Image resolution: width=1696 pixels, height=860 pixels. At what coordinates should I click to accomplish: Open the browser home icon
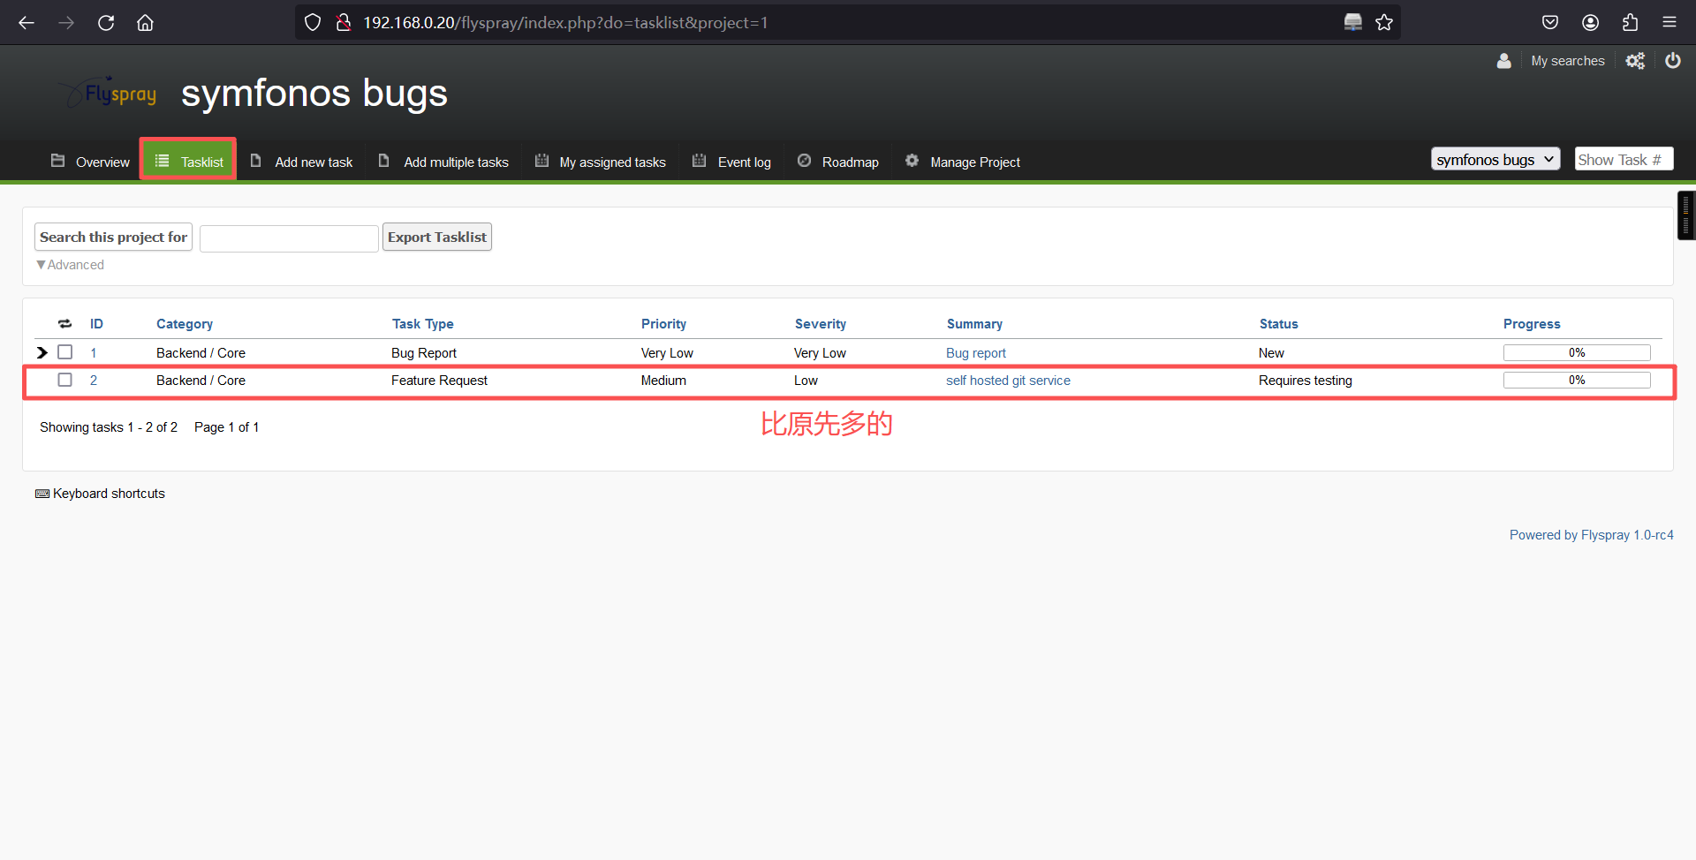coord(145,22)
